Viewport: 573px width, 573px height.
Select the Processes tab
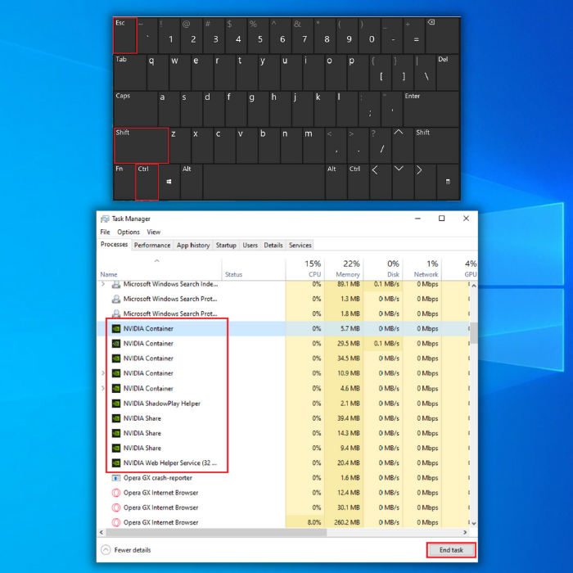pyautogui.click(x=114, y=245)
